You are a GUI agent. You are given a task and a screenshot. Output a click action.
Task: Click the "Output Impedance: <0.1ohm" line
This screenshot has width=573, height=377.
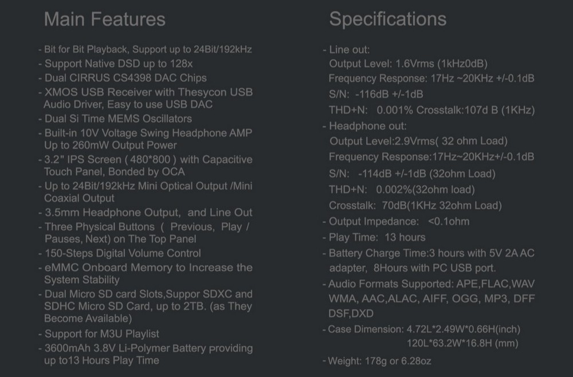[x=397, y=221]
